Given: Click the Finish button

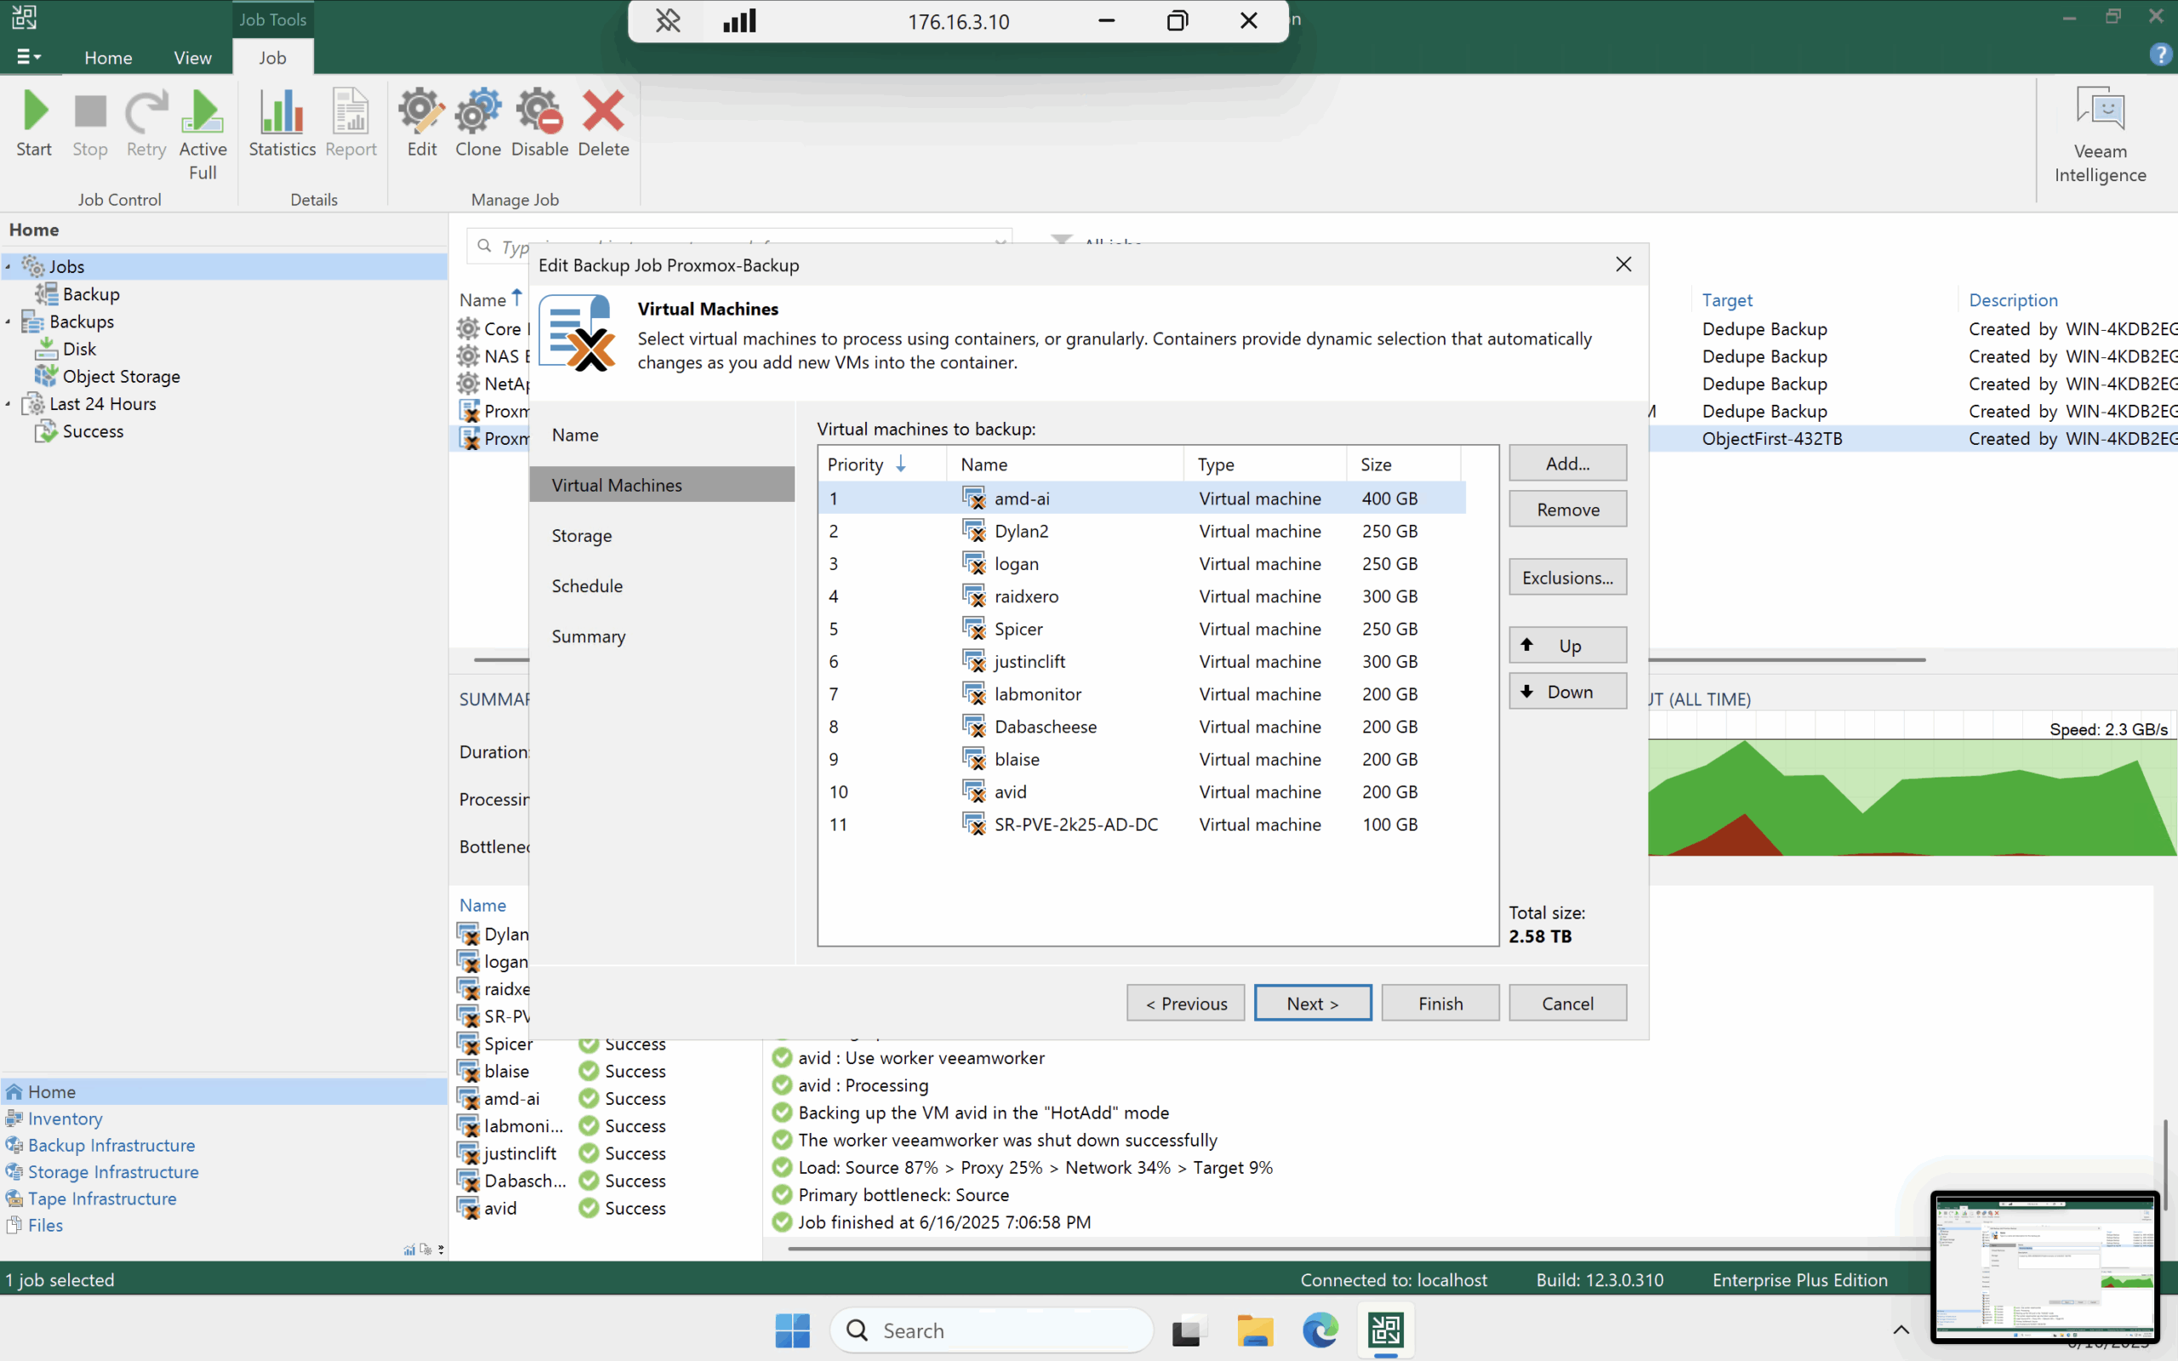Looking at the screenshot, I should (x=1440, y=1003).
